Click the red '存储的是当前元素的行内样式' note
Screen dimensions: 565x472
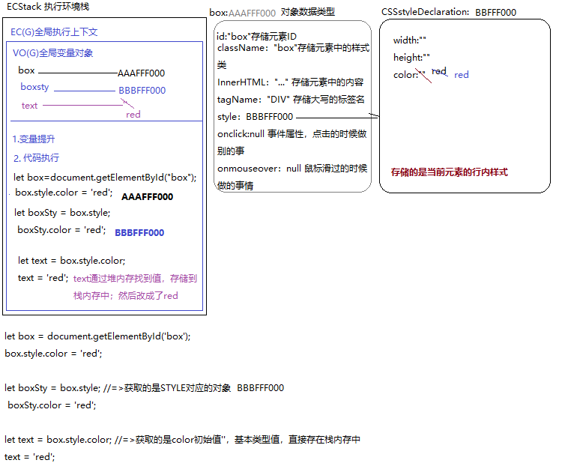[x=449, y=172]
